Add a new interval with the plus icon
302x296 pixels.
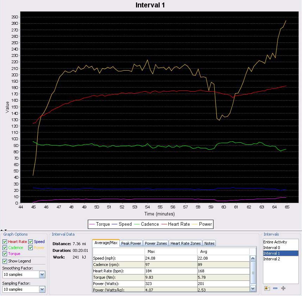283,288
